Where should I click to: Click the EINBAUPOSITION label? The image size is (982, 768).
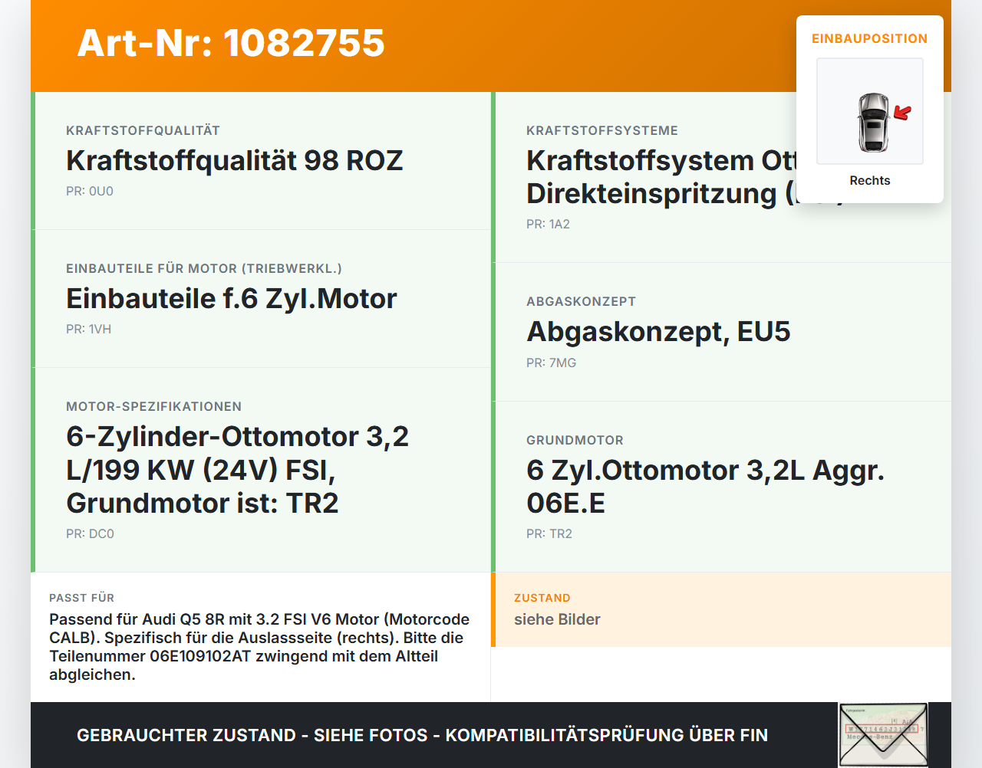870,38
